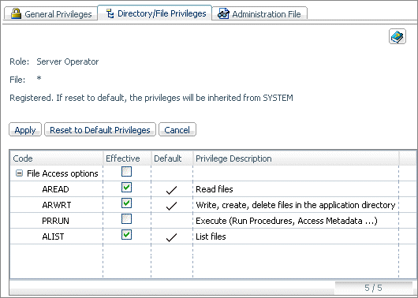The height and width of the screenshot is (298, 418).
Task: Click the ALIST default checkmark
Action: pyautogui.click(x=171, y=237)
